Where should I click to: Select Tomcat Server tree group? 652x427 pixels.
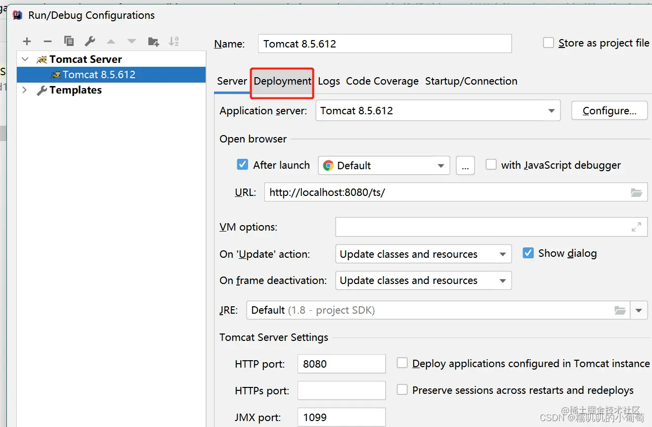[86, 59]
